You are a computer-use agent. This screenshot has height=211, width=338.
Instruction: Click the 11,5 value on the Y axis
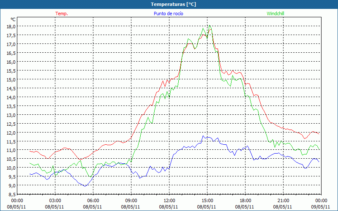[11, 141]
